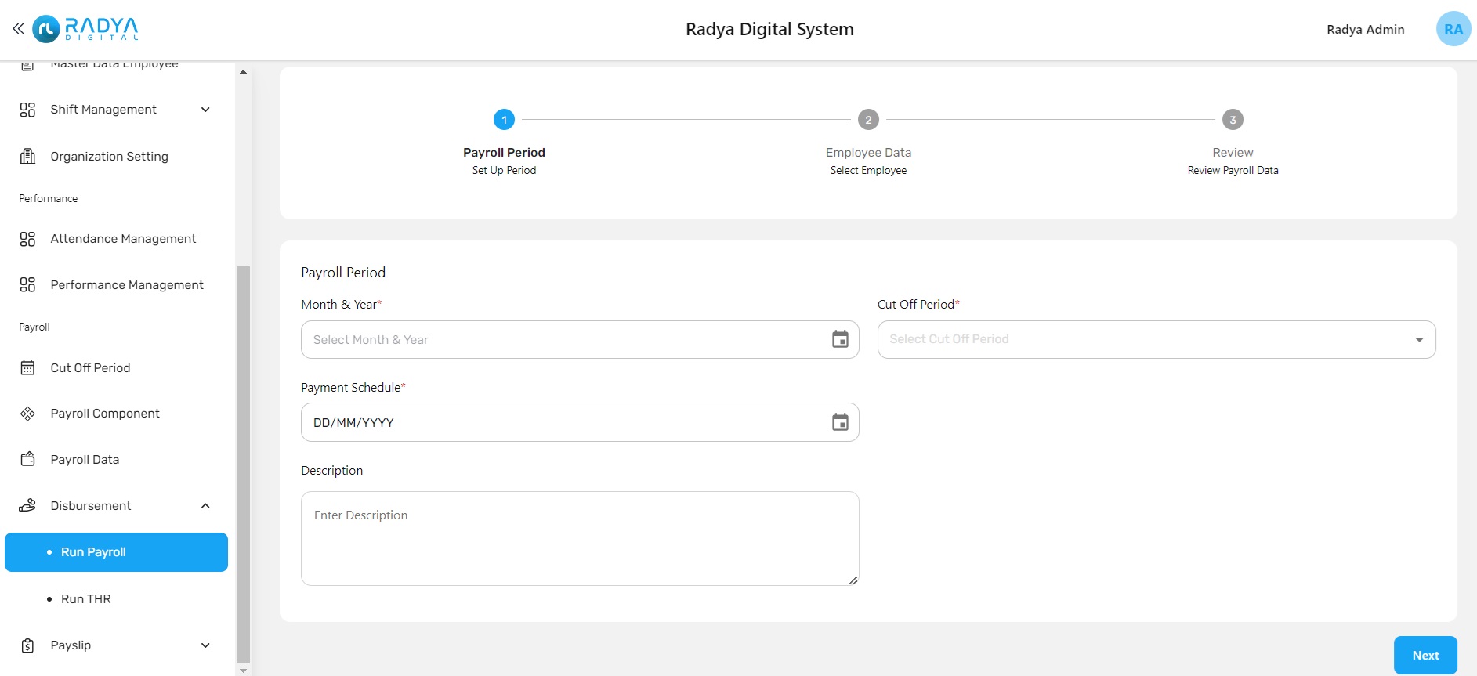Open the RA user avatar

tap(1453, 29)
